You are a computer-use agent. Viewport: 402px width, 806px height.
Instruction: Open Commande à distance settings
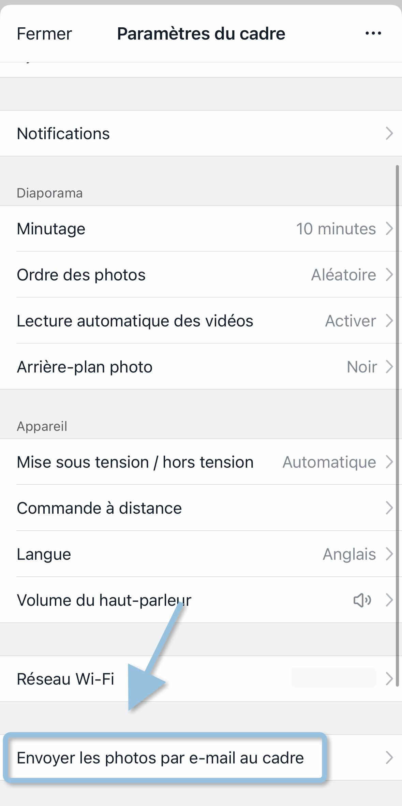point(99,508)
